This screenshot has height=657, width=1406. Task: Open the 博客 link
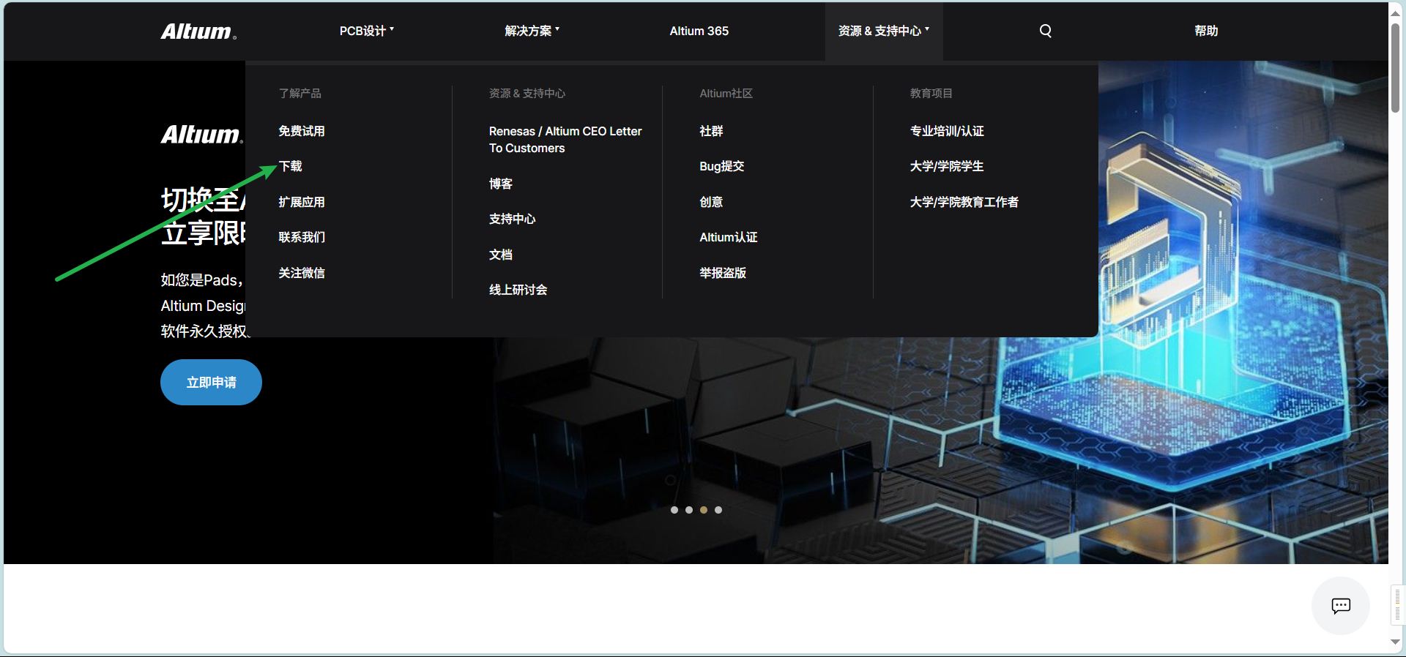501,184
